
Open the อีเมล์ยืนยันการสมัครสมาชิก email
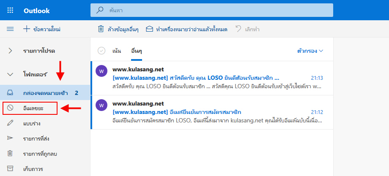click(177, 112)
